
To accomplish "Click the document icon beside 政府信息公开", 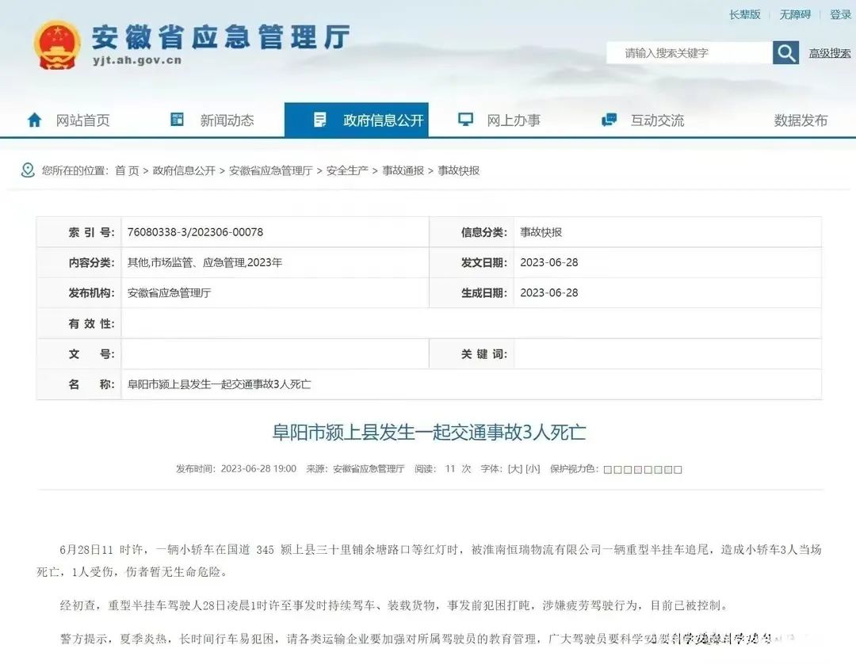I will tap(320, 120).
